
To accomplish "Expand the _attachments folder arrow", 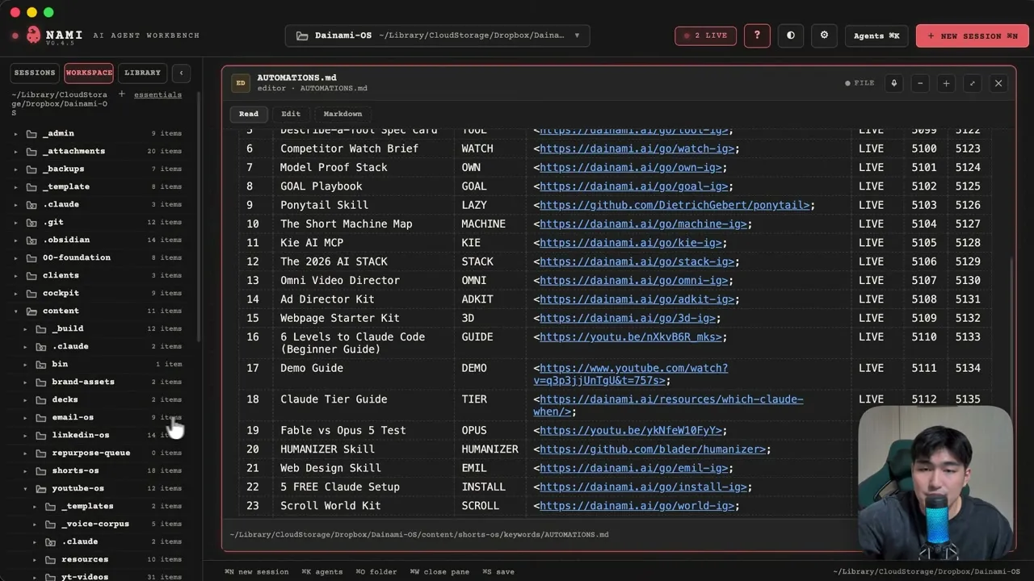I will click(15, 151).
